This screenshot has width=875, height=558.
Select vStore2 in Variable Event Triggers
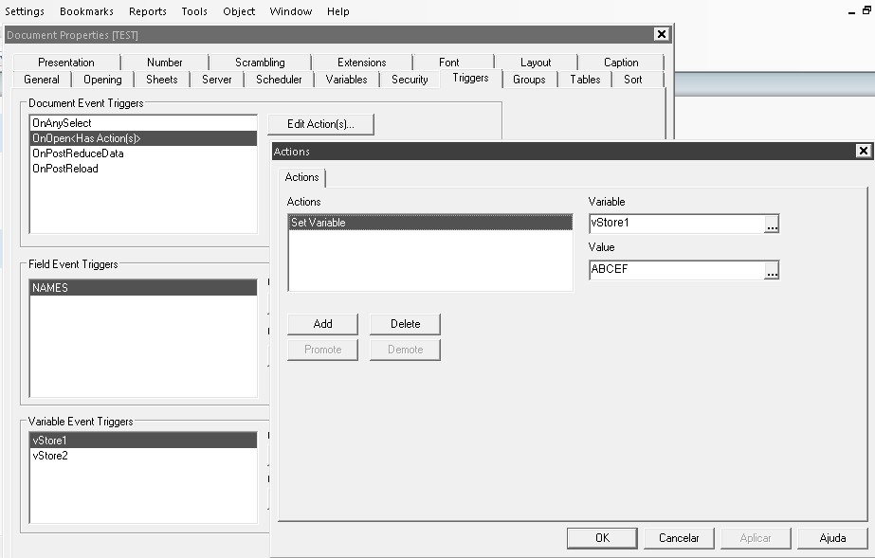pyautogui.click(x=143, y=456)
